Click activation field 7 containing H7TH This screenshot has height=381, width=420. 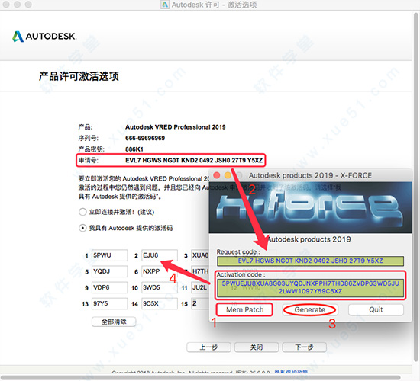[x=200, y=271]
